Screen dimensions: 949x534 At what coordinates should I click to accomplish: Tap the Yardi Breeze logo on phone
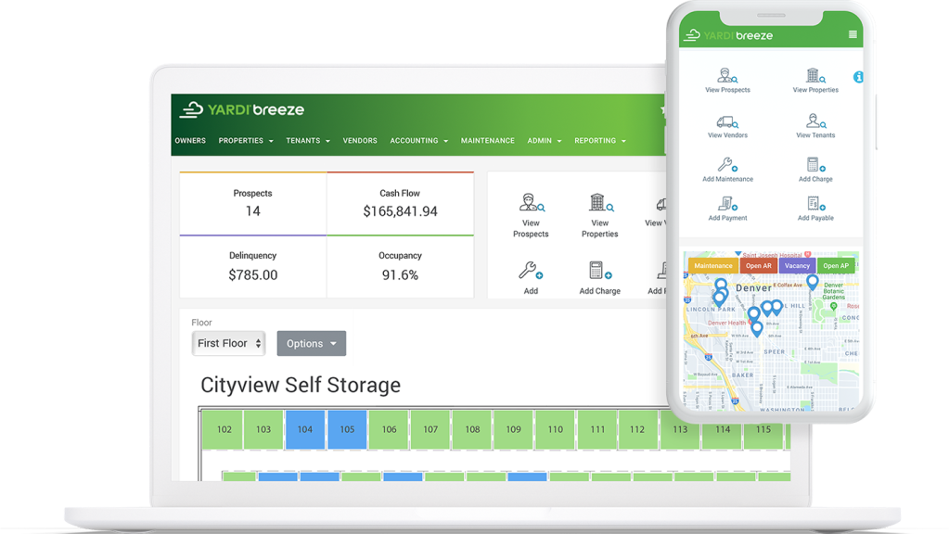pyautogui.click(x=729, y=35)
